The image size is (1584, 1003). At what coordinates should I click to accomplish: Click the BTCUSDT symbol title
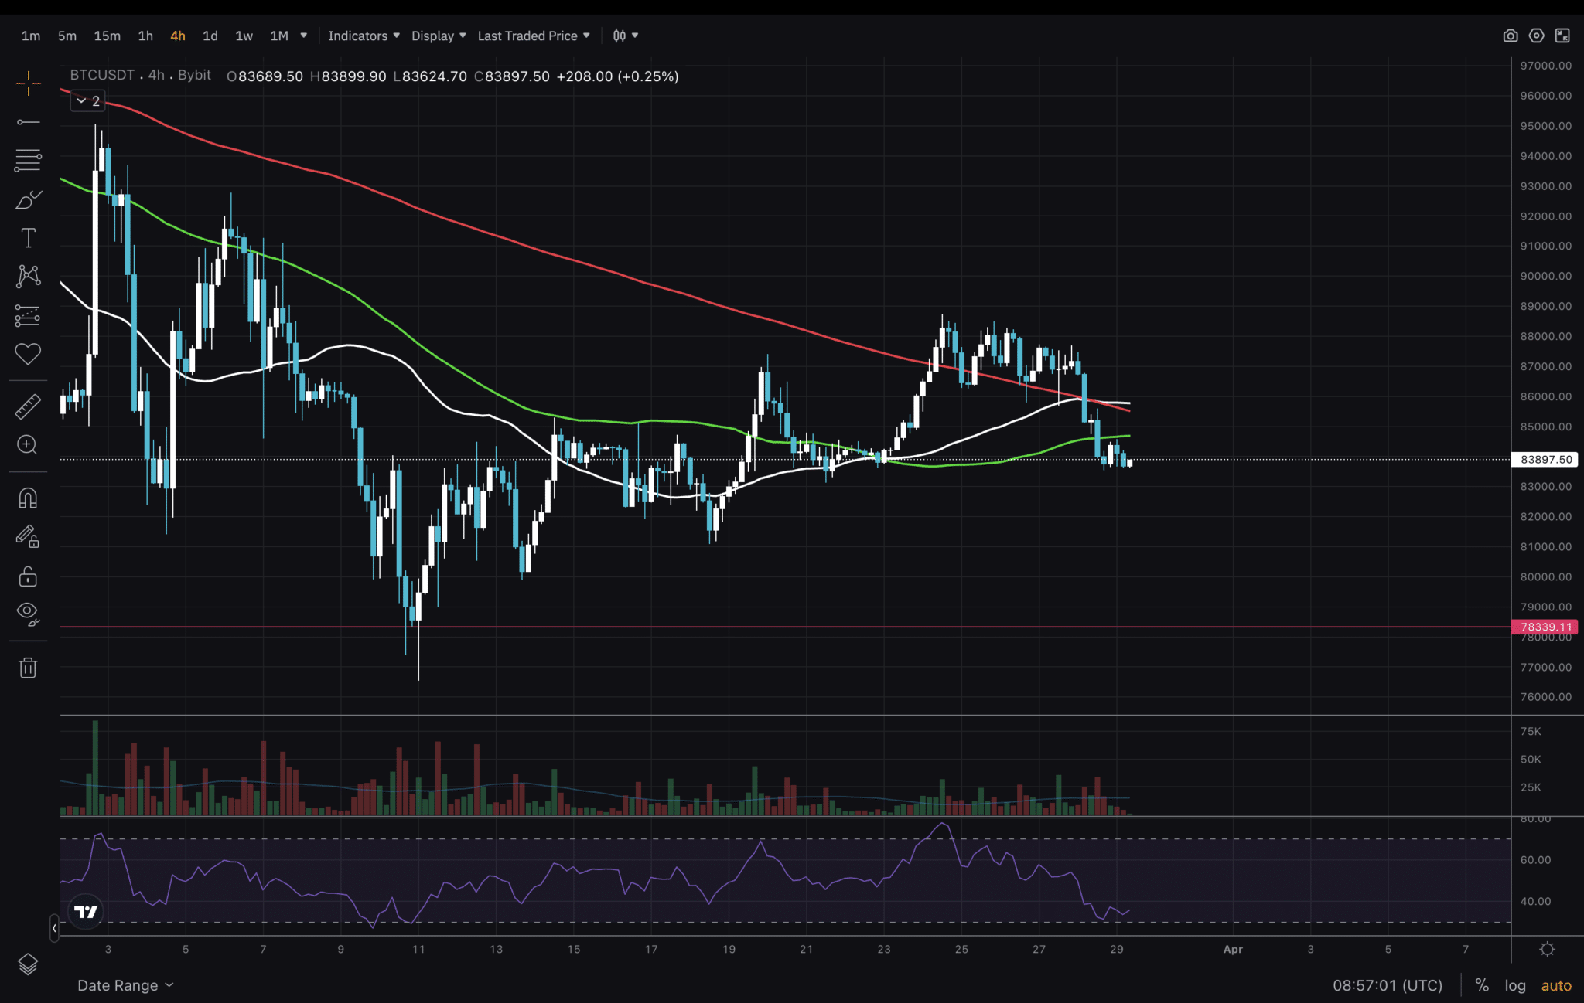[102, 75]
